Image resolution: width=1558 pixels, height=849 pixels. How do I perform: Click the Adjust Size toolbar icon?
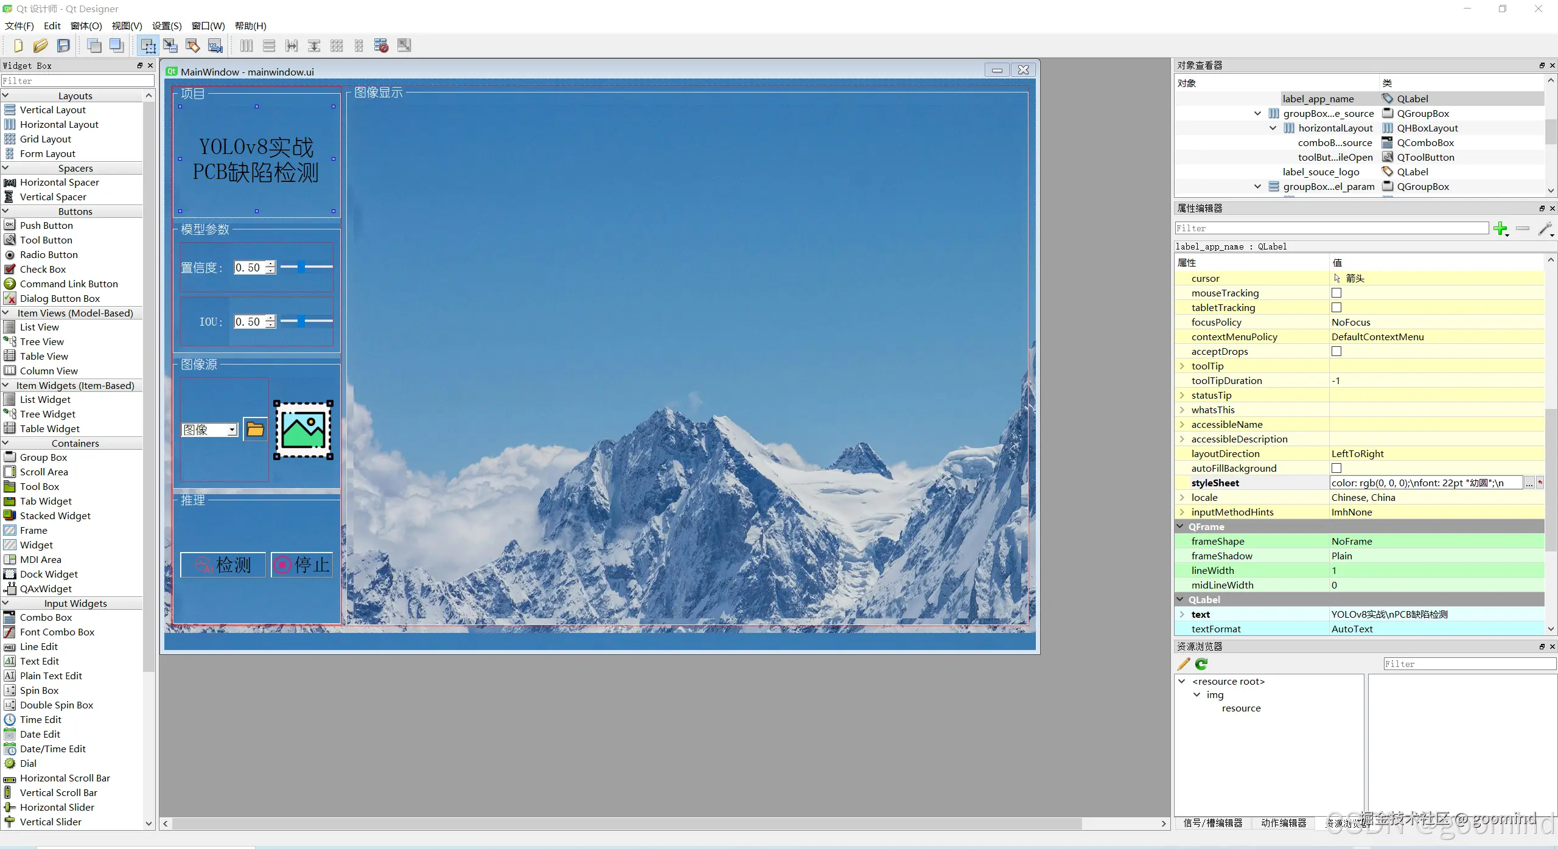[x=404, y=46]
